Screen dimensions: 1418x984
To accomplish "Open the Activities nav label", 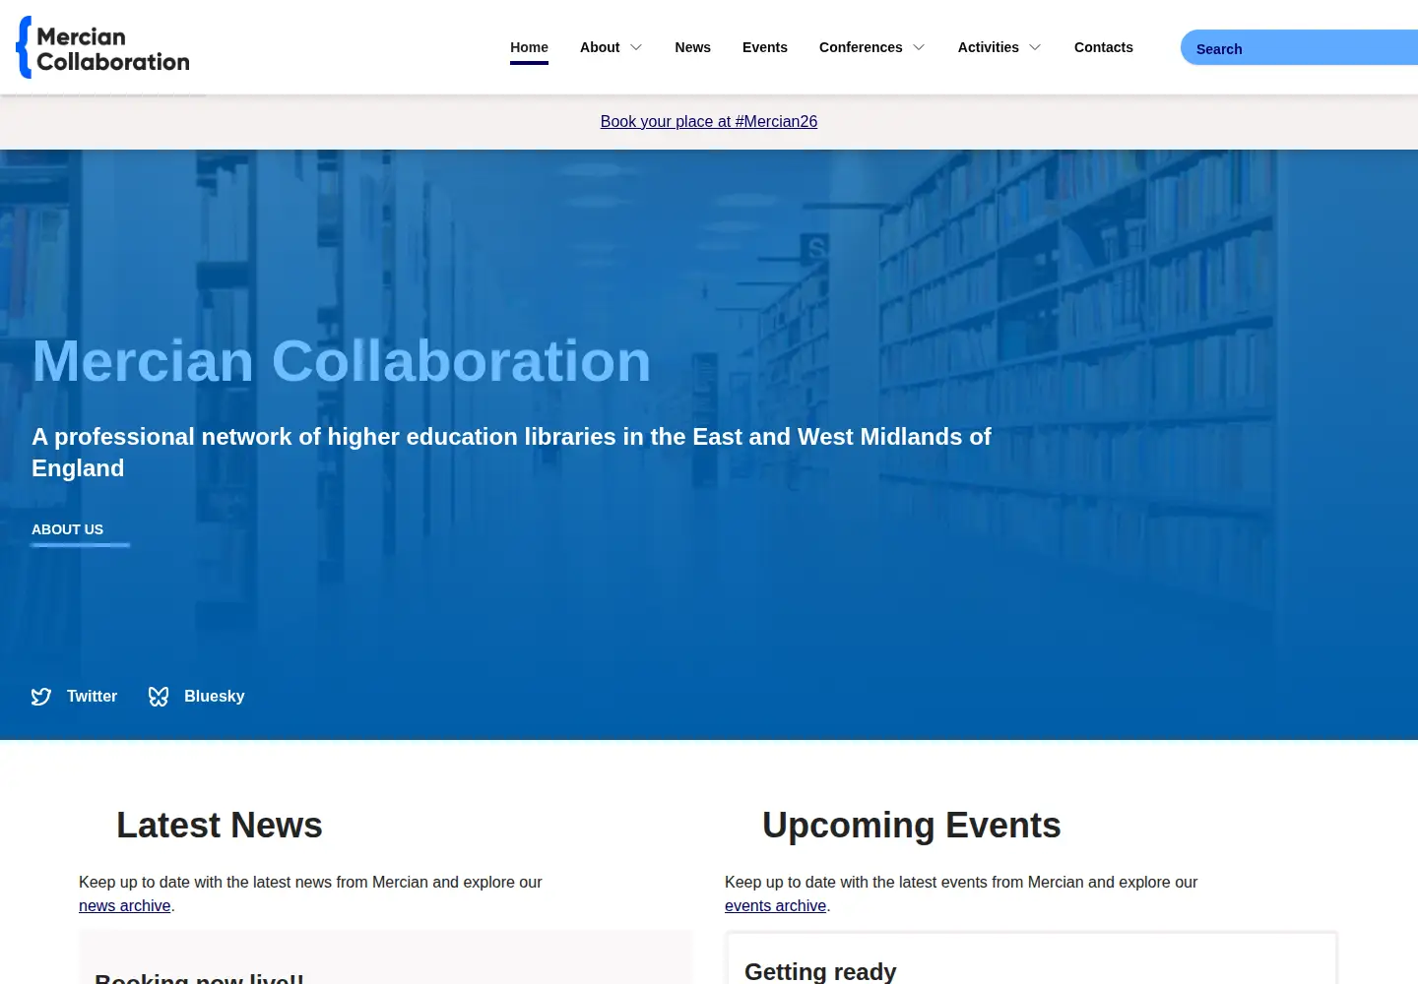I will coord(988,47).
